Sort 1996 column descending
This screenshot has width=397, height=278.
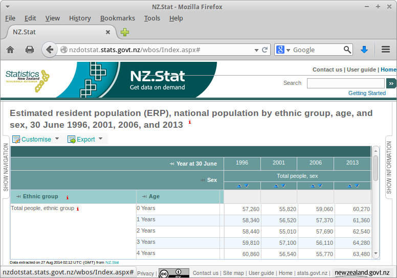(x=246, y=186)
